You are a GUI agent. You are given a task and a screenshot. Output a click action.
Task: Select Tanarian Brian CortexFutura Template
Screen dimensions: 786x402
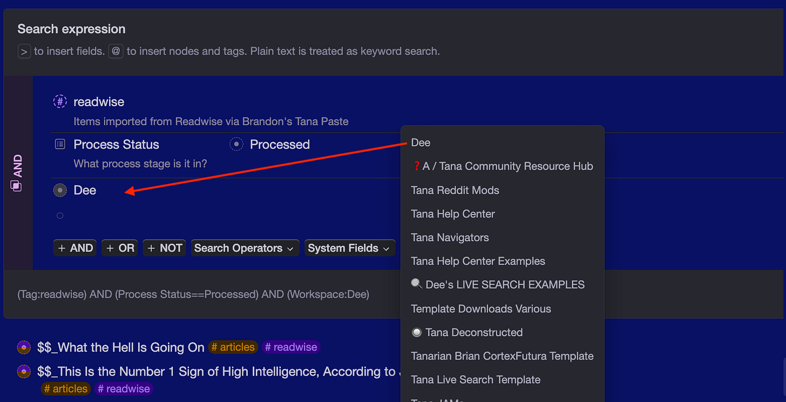click(502, 356)
